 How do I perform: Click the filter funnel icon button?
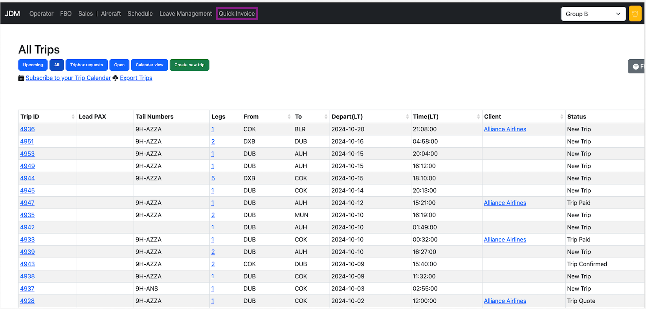coord(636,66)
